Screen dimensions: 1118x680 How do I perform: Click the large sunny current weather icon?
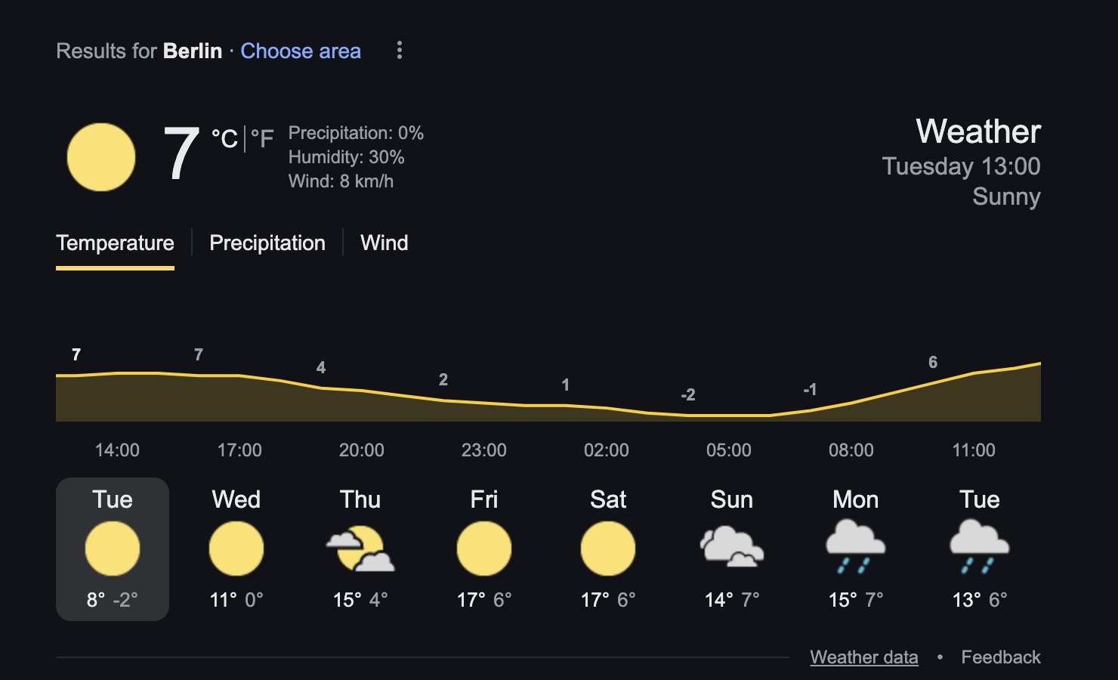point(101,157)
